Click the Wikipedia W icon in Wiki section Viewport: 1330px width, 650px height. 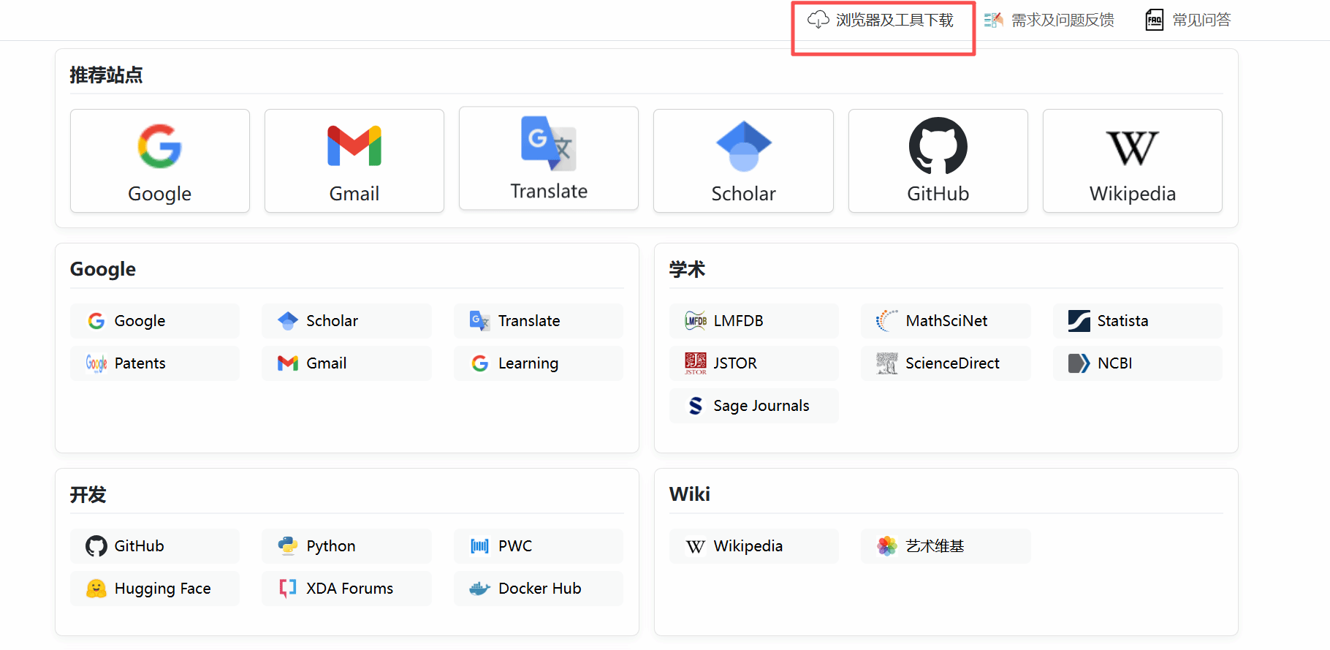[696, 546]
